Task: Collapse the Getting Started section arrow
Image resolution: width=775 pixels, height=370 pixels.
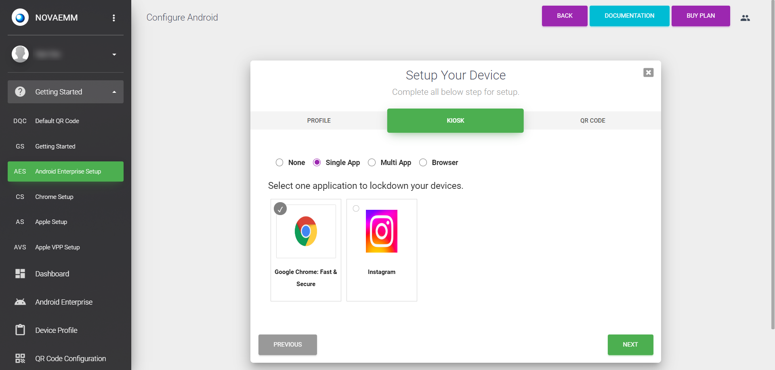Action: (x=114, y=92)
